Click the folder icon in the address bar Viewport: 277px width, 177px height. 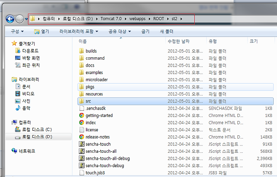tap(32, 18)
